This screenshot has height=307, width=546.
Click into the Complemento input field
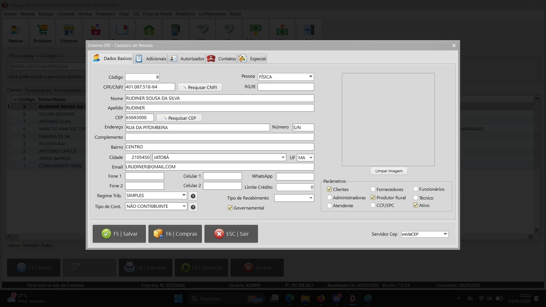pos(219,137)
